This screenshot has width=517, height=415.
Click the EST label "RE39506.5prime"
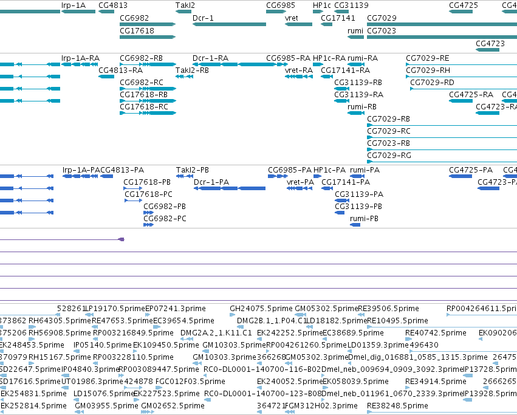[x=388, y=309]
